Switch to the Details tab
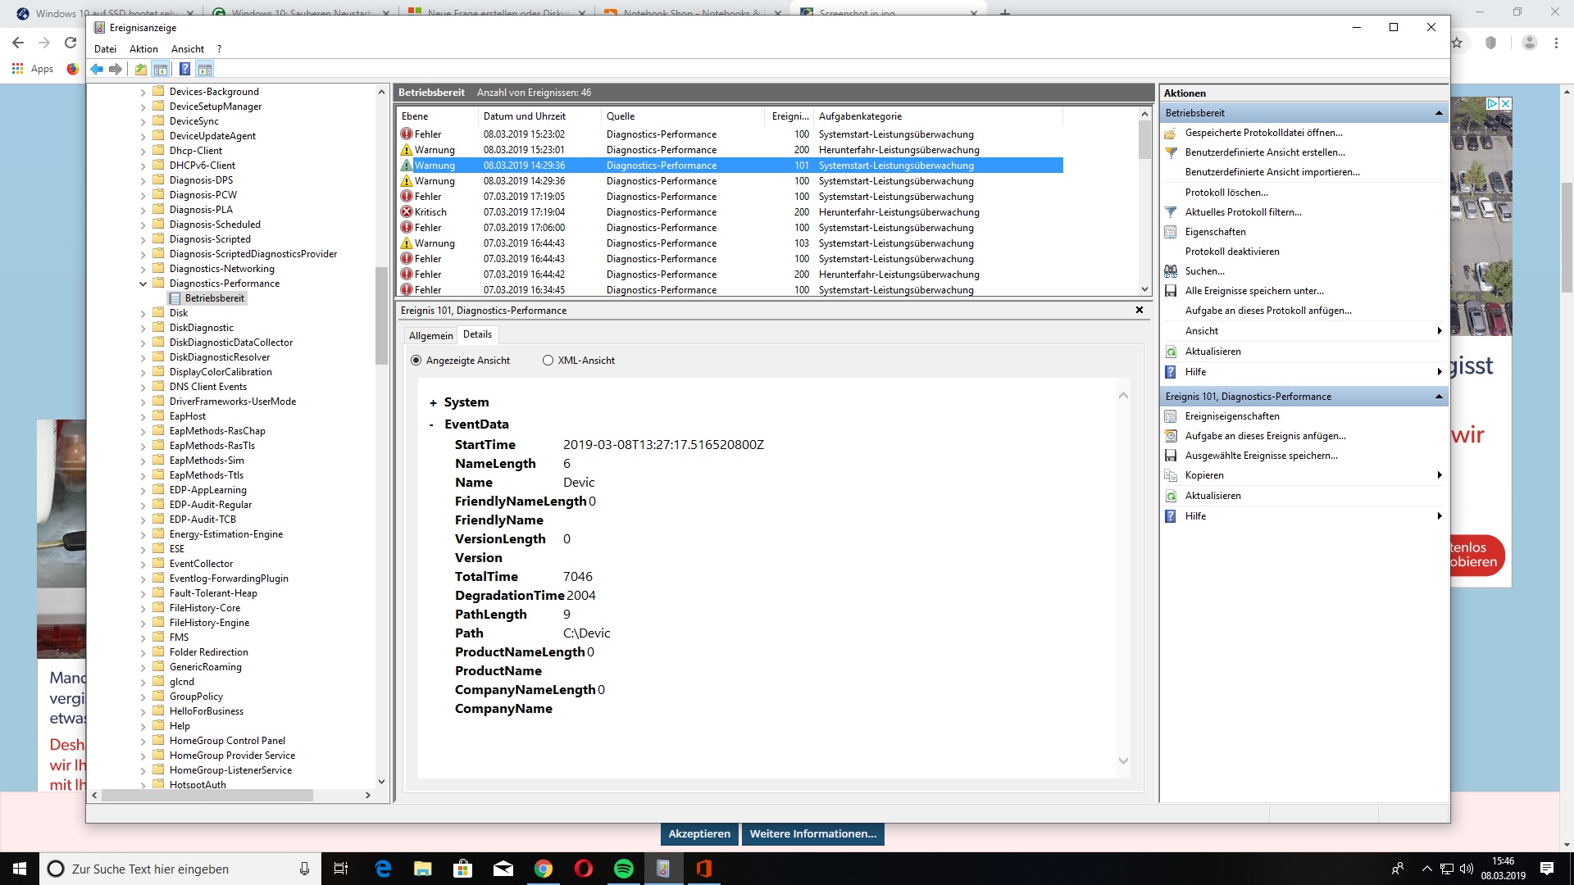 tap(477, 334)
